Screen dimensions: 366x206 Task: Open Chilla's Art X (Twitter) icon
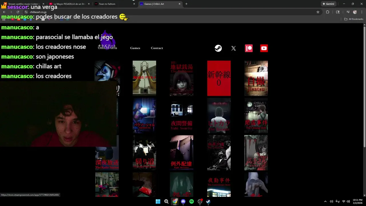pos(234,48)
